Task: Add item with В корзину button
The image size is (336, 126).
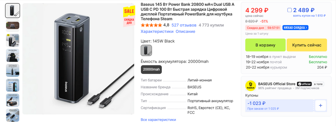Action: (265, 45)
